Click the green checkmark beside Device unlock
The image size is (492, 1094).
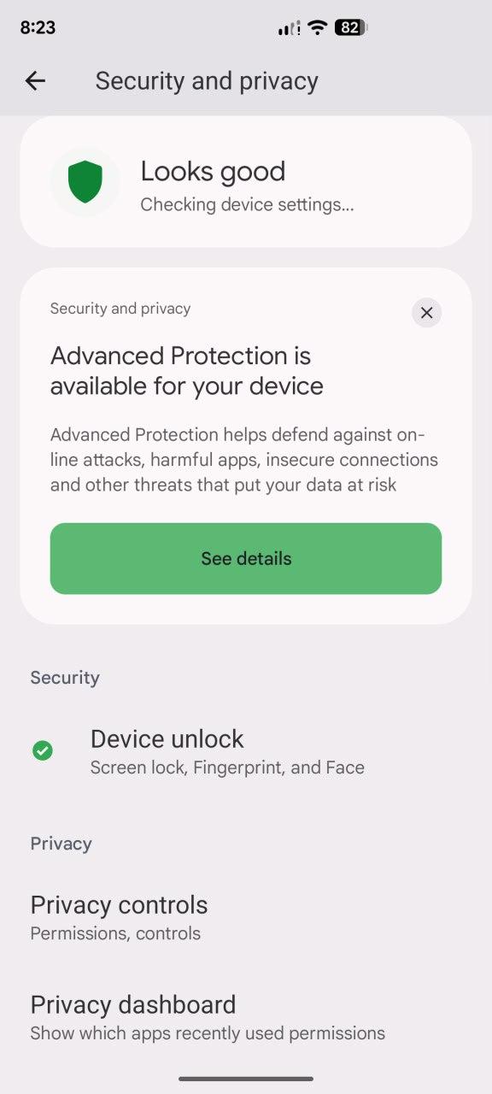(x=42, y=750)
